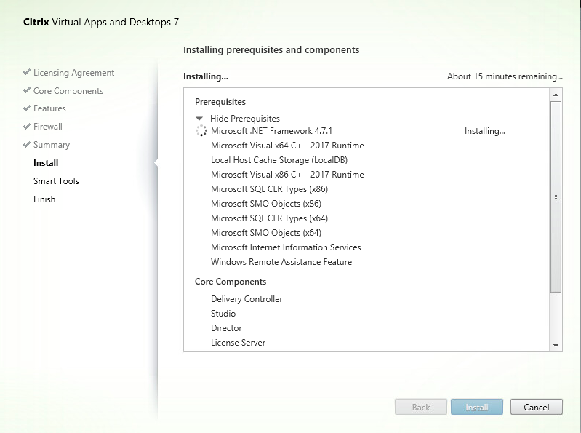
Task: Click the scrollbar down arrow
Action: coord(556,345)
